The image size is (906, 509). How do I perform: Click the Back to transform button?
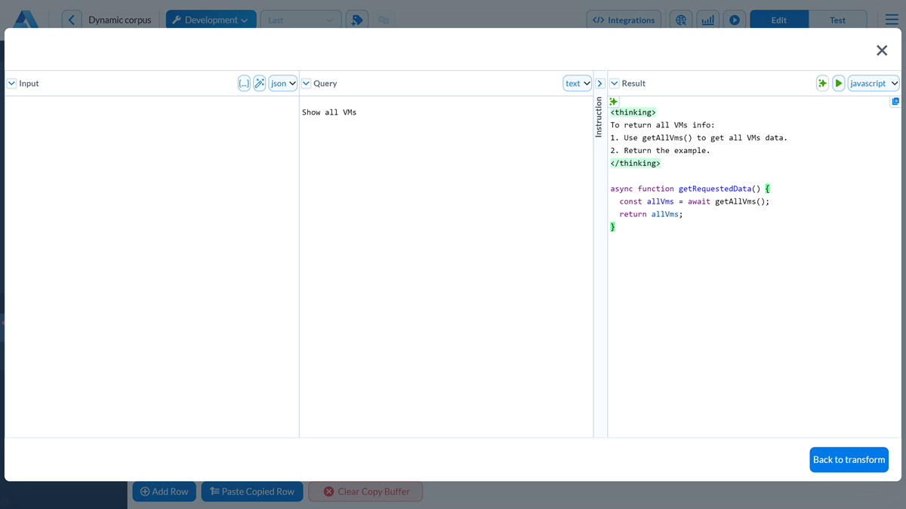tap(849, 459)
